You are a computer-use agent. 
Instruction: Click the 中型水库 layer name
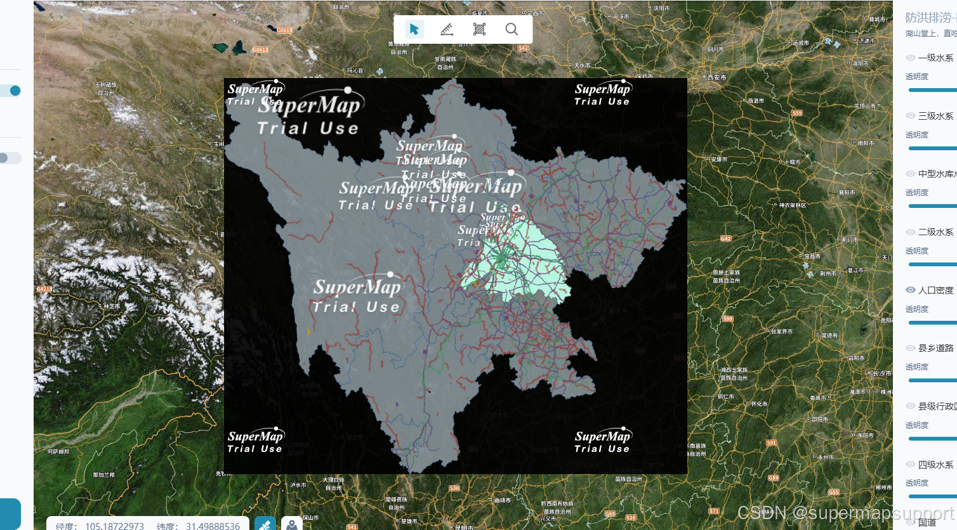coord(937,174)
